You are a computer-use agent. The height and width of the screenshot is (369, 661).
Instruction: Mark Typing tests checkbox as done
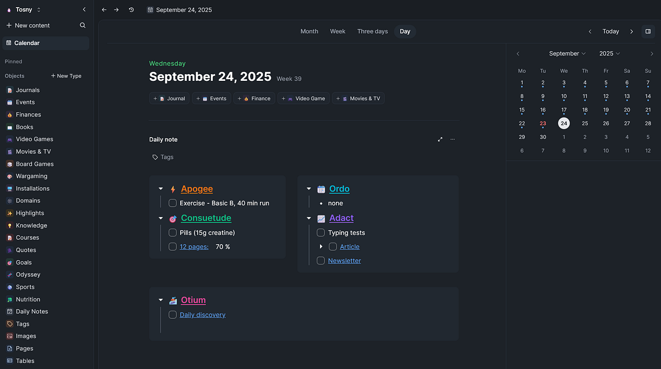tap(321, 233)
